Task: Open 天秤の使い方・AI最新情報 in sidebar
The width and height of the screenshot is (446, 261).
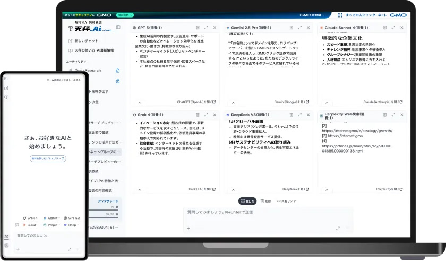Action: coord(91,50)
